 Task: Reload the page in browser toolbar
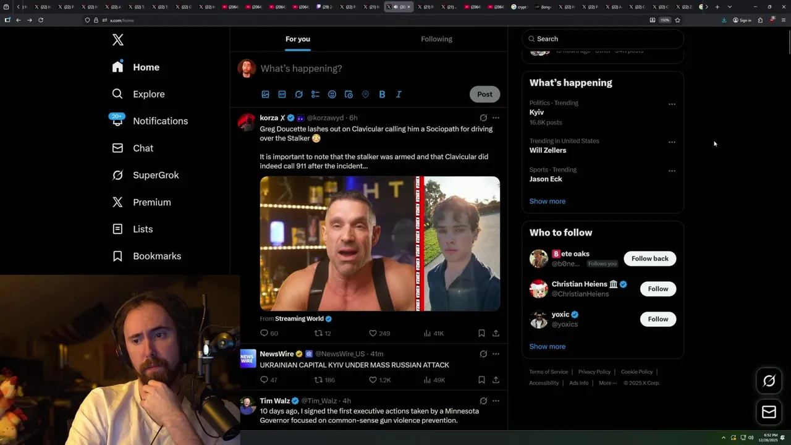click(41, 20)
